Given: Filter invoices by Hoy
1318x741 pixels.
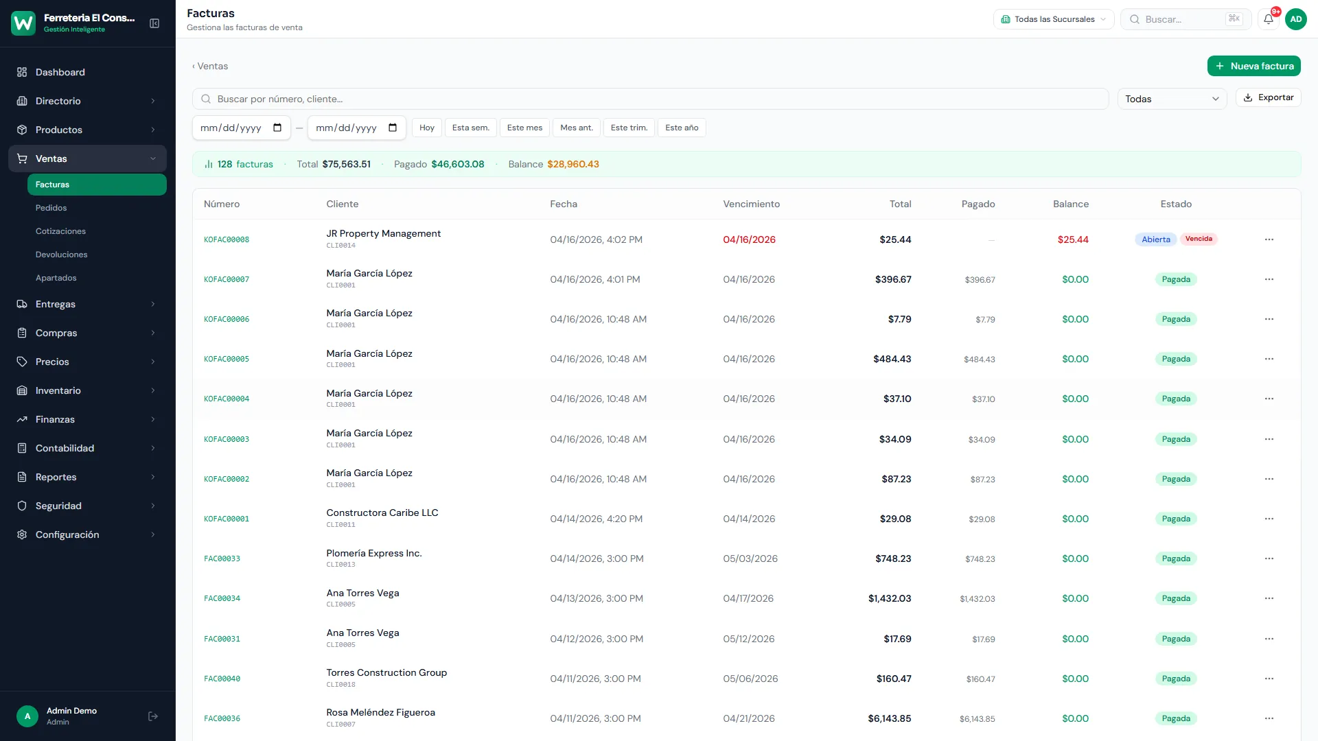Looking at the screenshot, I should 427,128.
